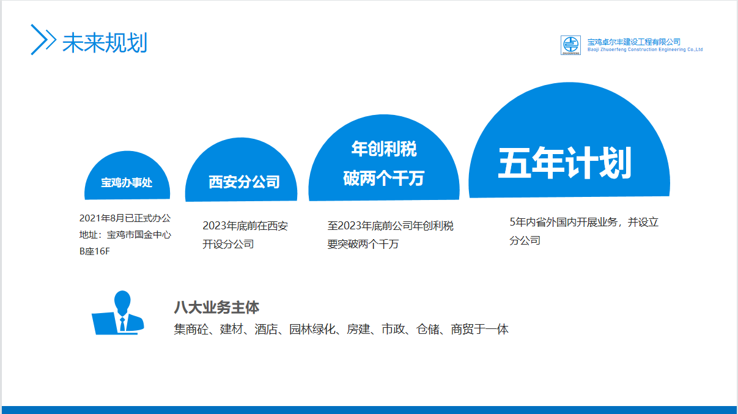
Task: Click the 年创利税 heading line
Action: [383, 149]
